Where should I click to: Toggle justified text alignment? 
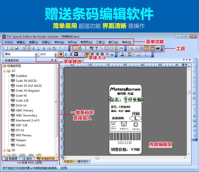pyautogui.click(x=102, y=54)
